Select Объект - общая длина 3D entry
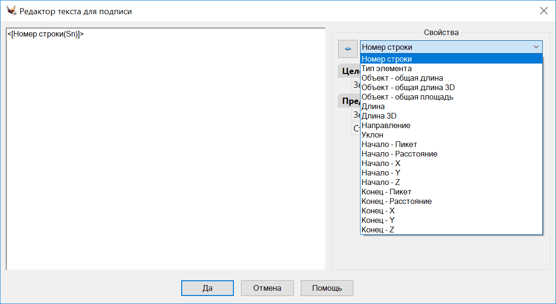556x304 pixels. (x=408, y=88)
